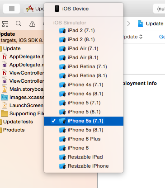Click the Xcode scheme icon in the toolbar
The image size is (165, 188).
30,9
